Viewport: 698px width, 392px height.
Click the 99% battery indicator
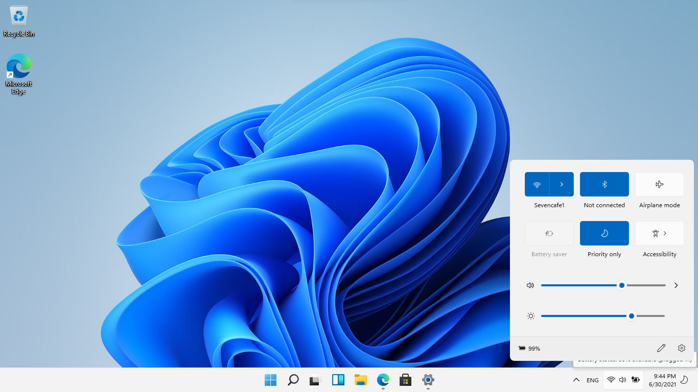(x=529, y=348)
